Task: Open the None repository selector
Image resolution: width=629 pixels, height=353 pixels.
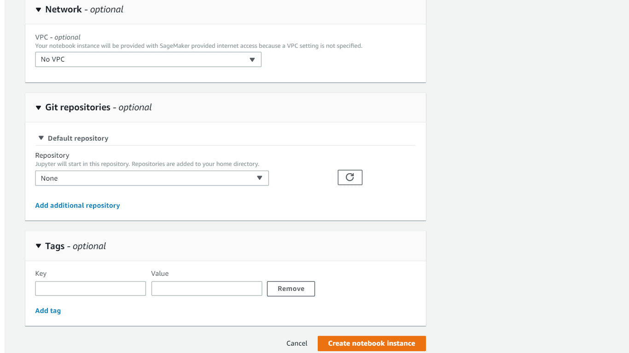Action: 152,178
